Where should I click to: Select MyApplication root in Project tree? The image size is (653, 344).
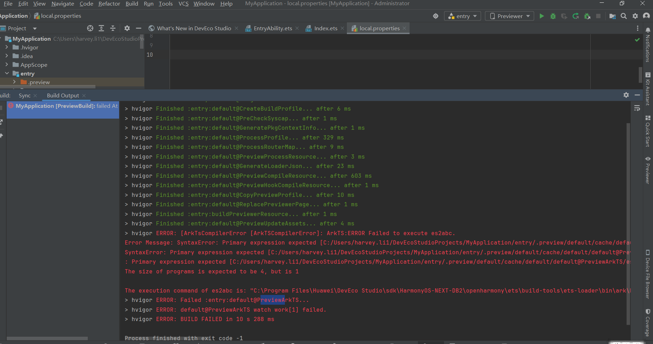pos(32,39)
